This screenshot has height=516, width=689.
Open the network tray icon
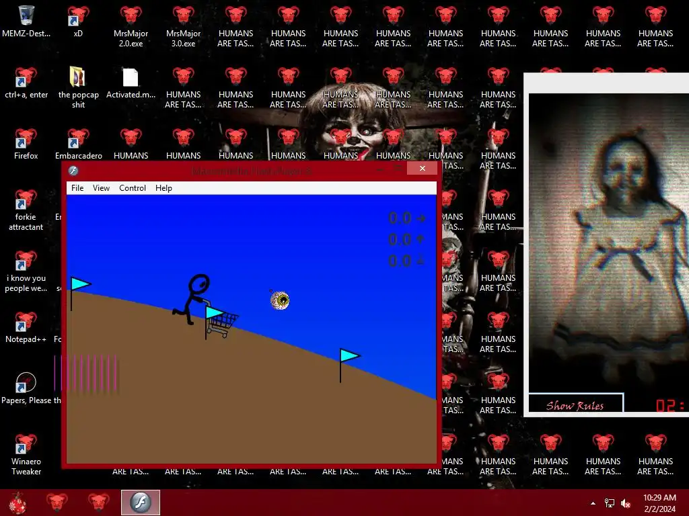coord(610,503)
